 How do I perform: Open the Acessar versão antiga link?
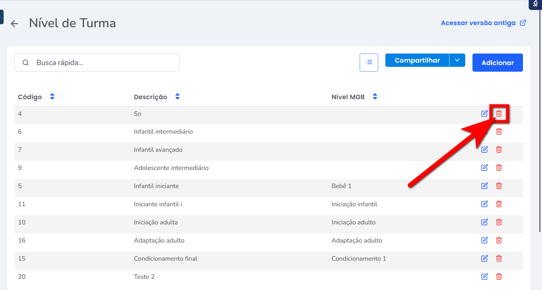point(483,23)
